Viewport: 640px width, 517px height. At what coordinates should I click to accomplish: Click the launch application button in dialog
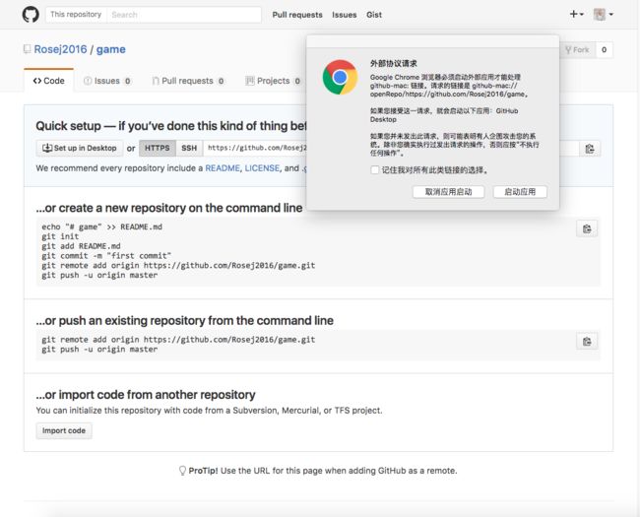pyautogui.click(x=520, y=192)
